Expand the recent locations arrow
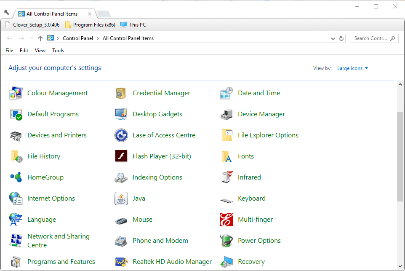The image size is (405, 271). [x=32, y=38]
